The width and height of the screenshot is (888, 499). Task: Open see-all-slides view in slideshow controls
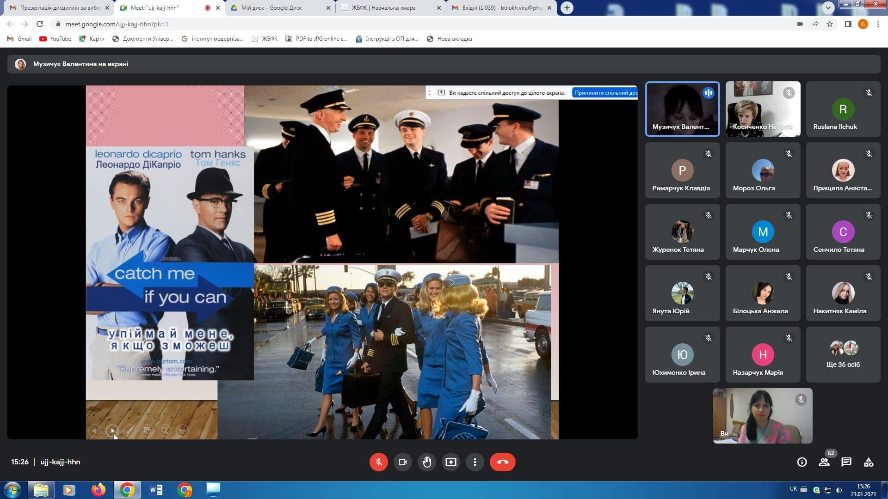[x=147, y=431]
